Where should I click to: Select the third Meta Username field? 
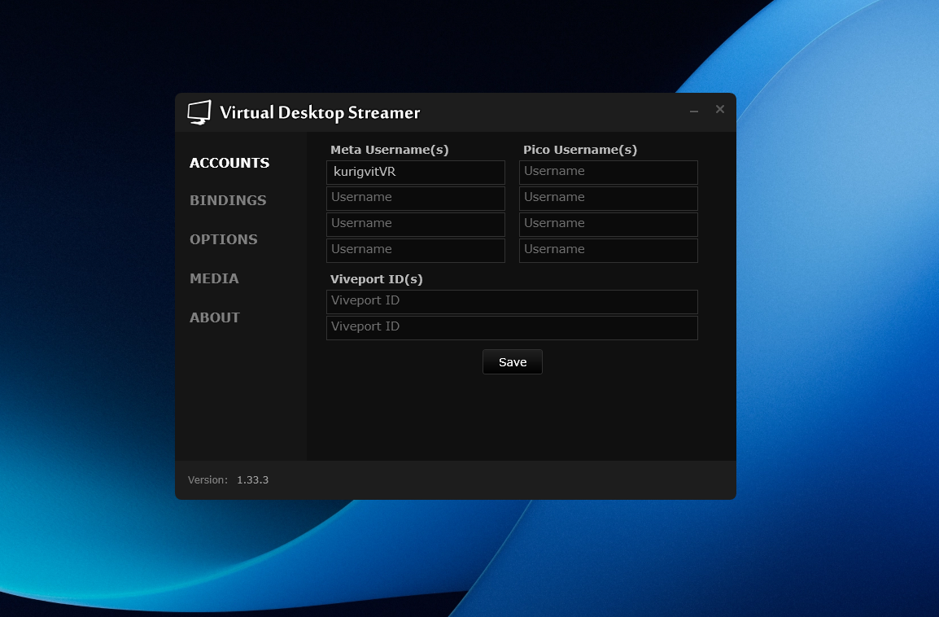point(415,225)
